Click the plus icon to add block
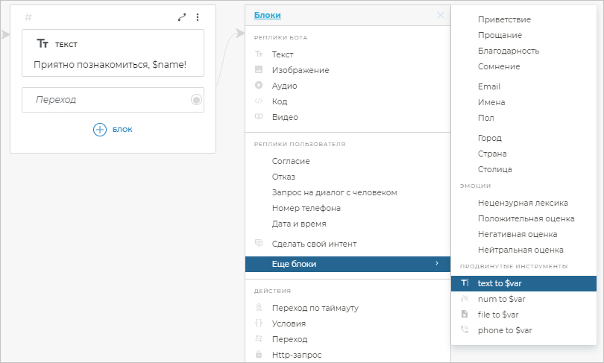Viewport: 604px width, 363px height. pyautogui.click(x=100, y=130)
